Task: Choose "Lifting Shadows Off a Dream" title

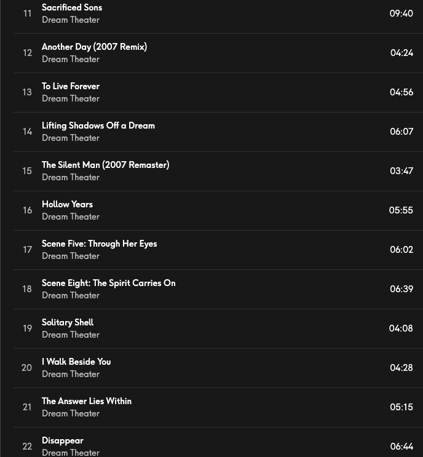Action: (x=98, y=125)
